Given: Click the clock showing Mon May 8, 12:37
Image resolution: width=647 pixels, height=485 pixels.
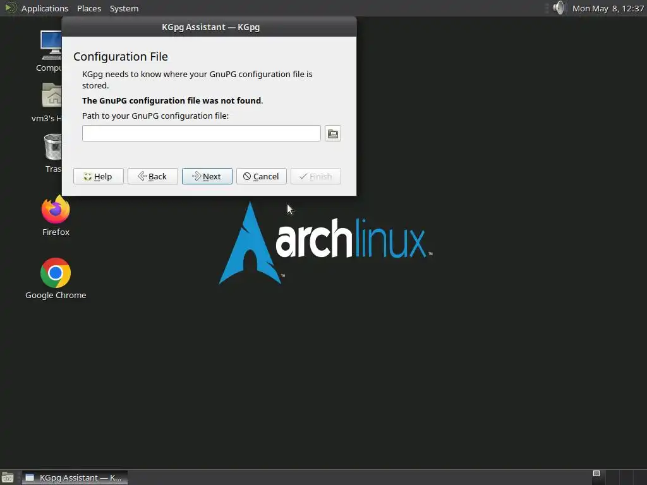Looking at the screenshot, I should [608, 8].
